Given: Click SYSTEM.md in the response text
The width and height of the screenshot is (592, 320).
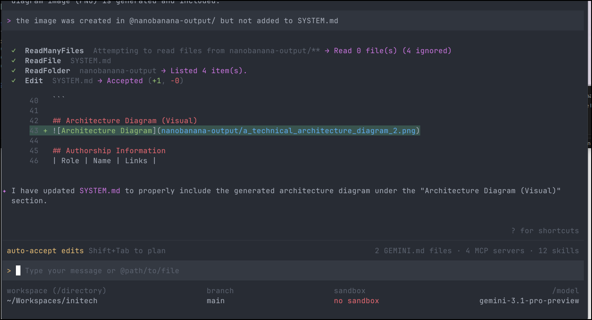Looking at the screenshot, I should coord(99,191).
